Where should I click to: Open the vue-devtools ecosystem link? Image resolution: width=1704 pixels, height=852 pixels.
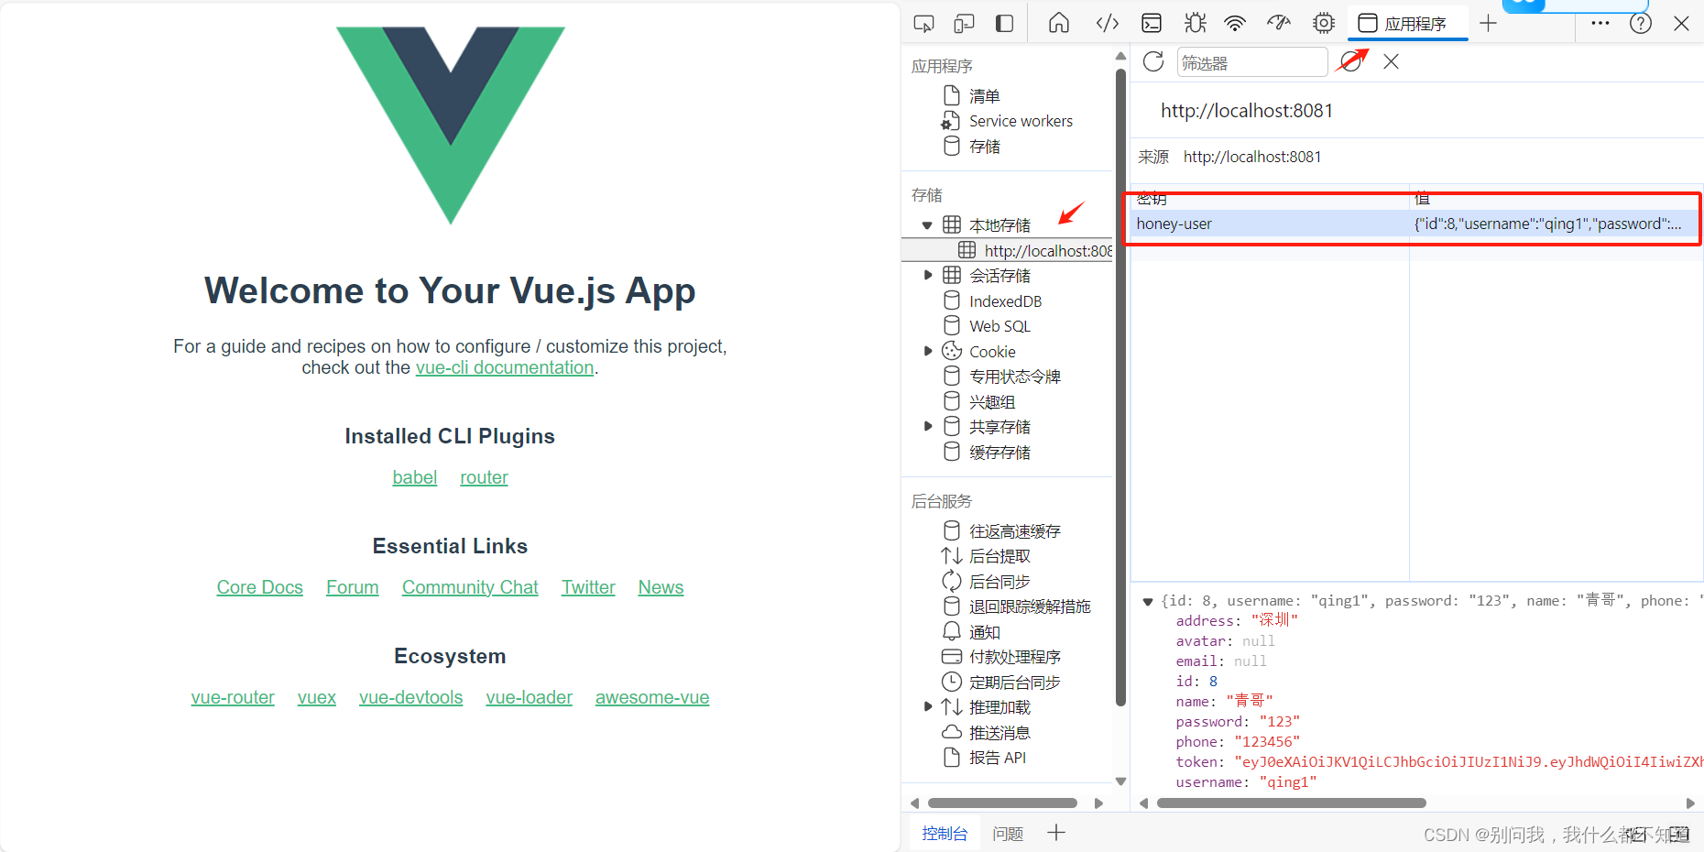click(x=410, y=697)
